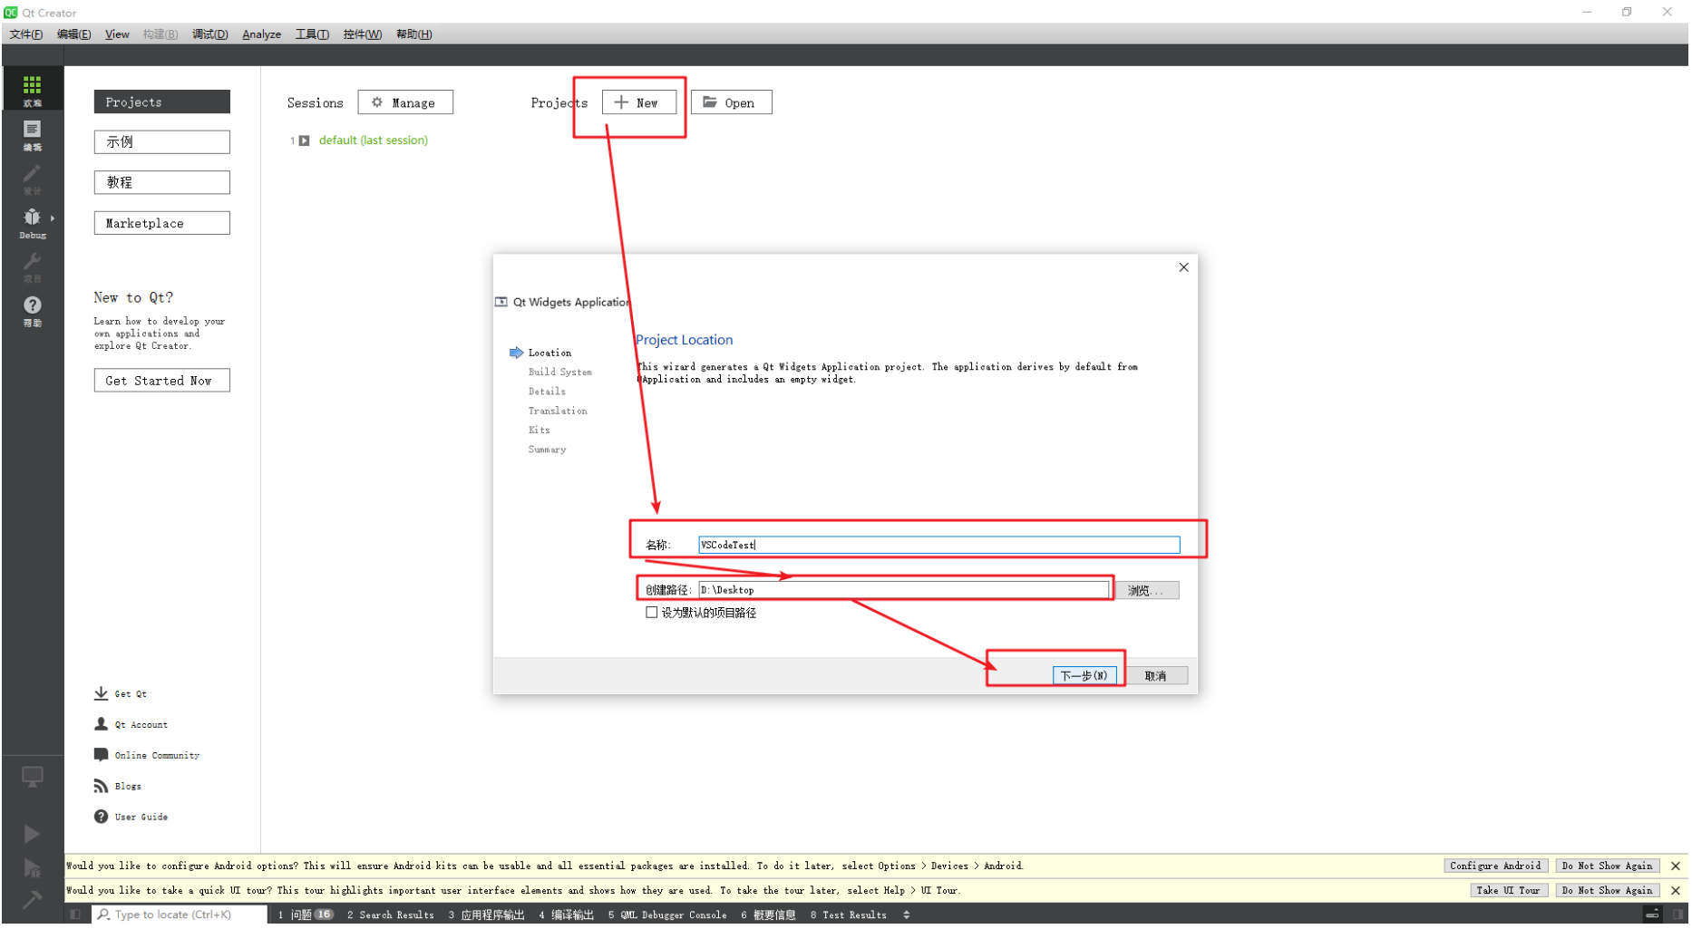Click Do Not Show Again for UI tour

click(x=1607, y=891)
